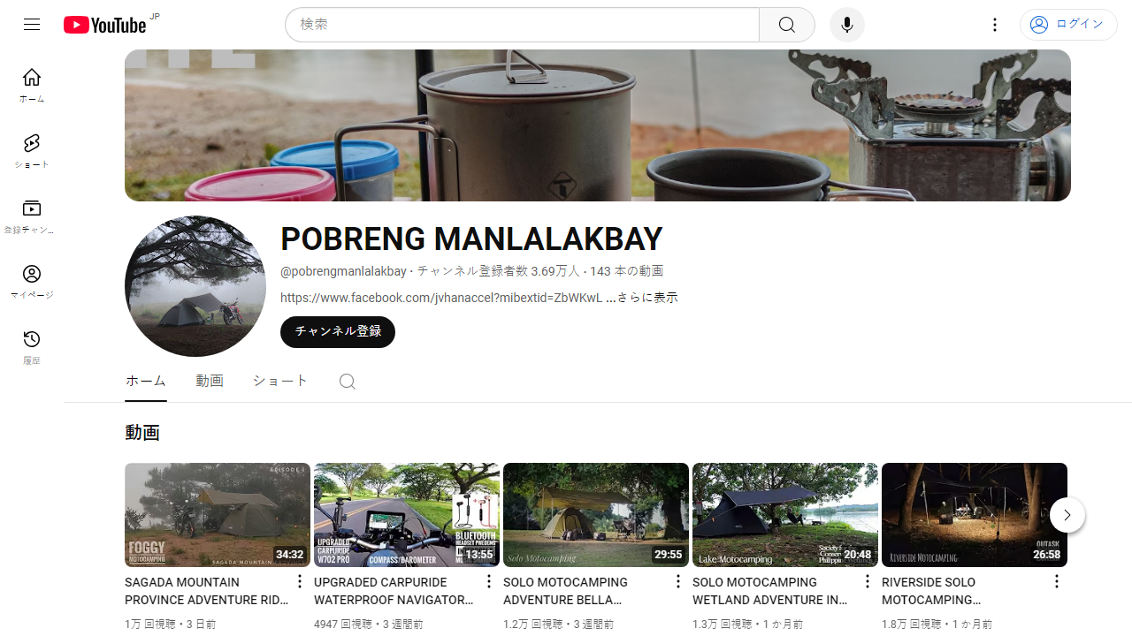
Task: Subscribe with the チャンネル登録 button
Action: pyautogui.click(x=338, y=332)
